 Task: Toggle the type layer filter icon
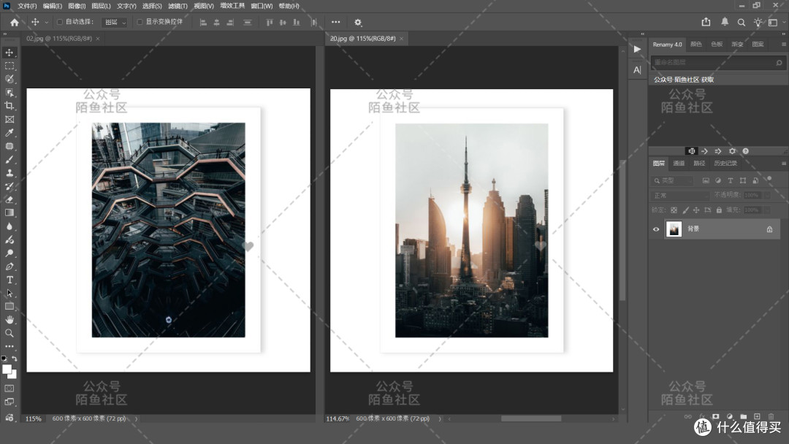coord(730,180)
